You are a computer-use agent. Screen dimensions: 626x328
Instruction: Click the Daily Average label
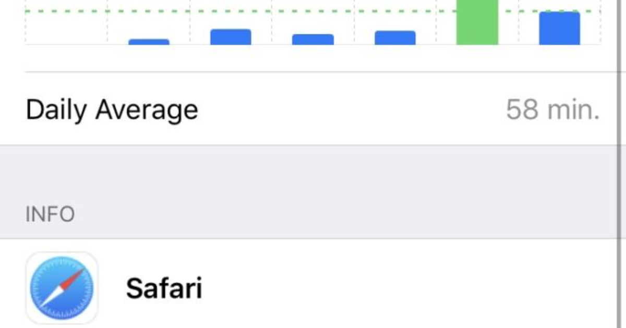(112, 110)
